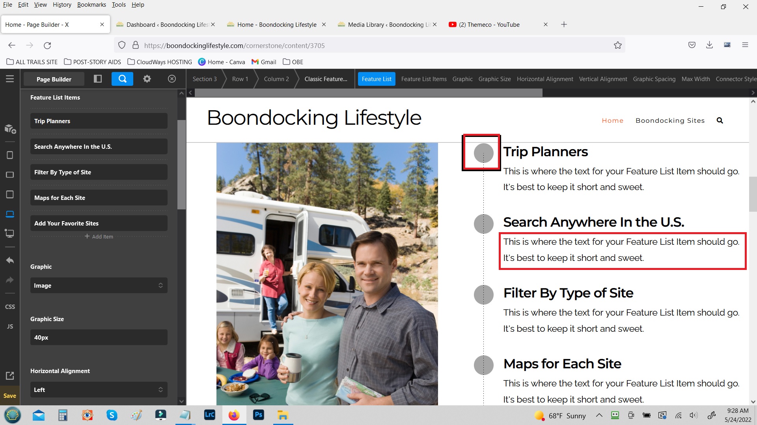Jump to Graphic Size in the control nav
The width and height of the screenshot is (757, 425).
494,79
